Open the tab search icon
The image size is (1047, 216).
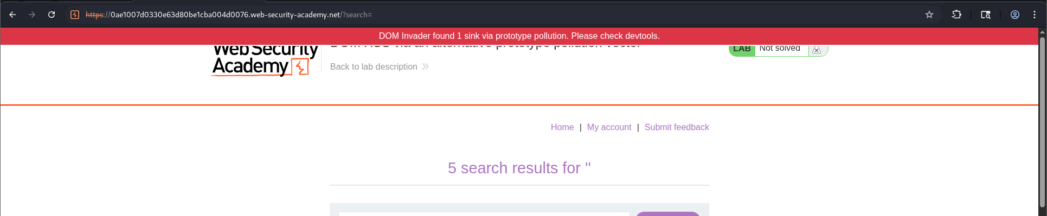tap(986, 15)
